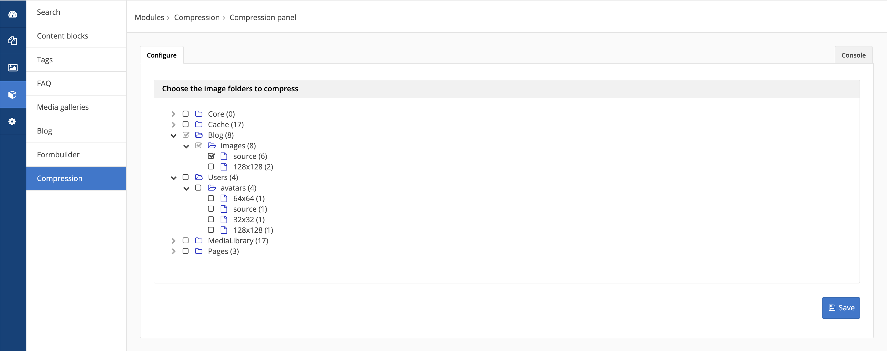Switch to the Configure tab
Image resolution: width=887 pixels, height=351 pixels.
click(x=162, y=55)
